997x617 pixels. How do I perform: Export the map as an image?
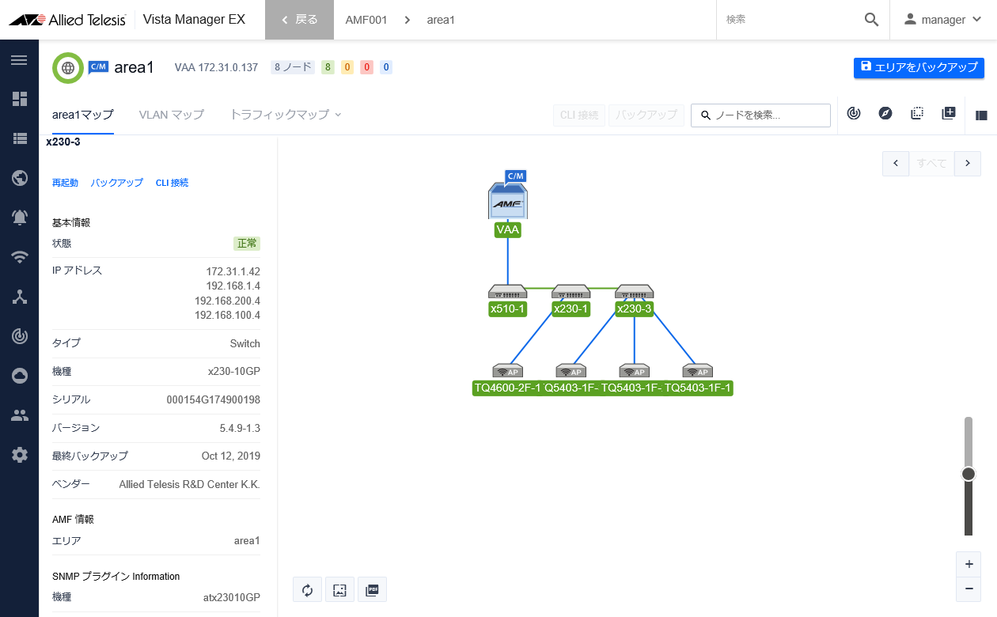click(339, 589)
